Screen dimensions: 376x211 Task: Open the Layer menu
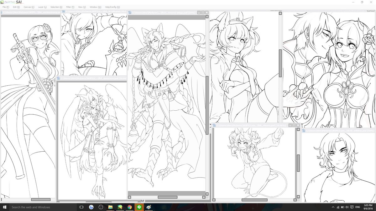(x=42, y=7)
